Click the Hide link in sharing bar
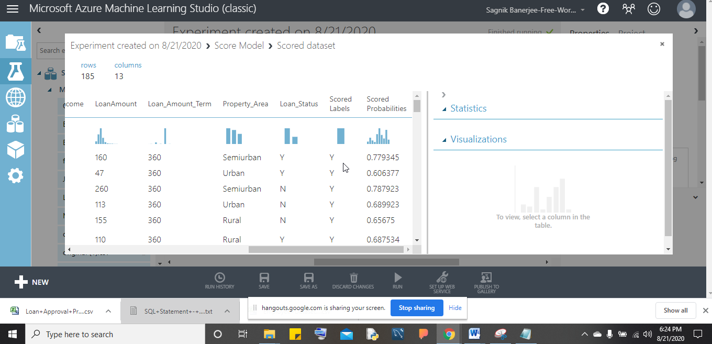The width and height of the screenshot is (712, 344). click(455, 308)
